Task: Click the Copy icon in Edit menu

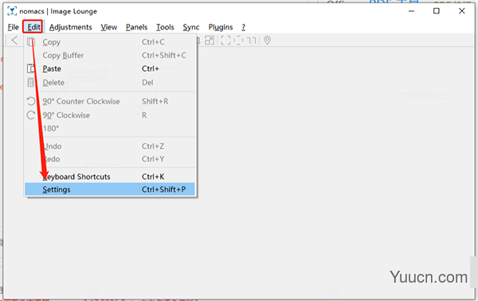Action: 31,42
